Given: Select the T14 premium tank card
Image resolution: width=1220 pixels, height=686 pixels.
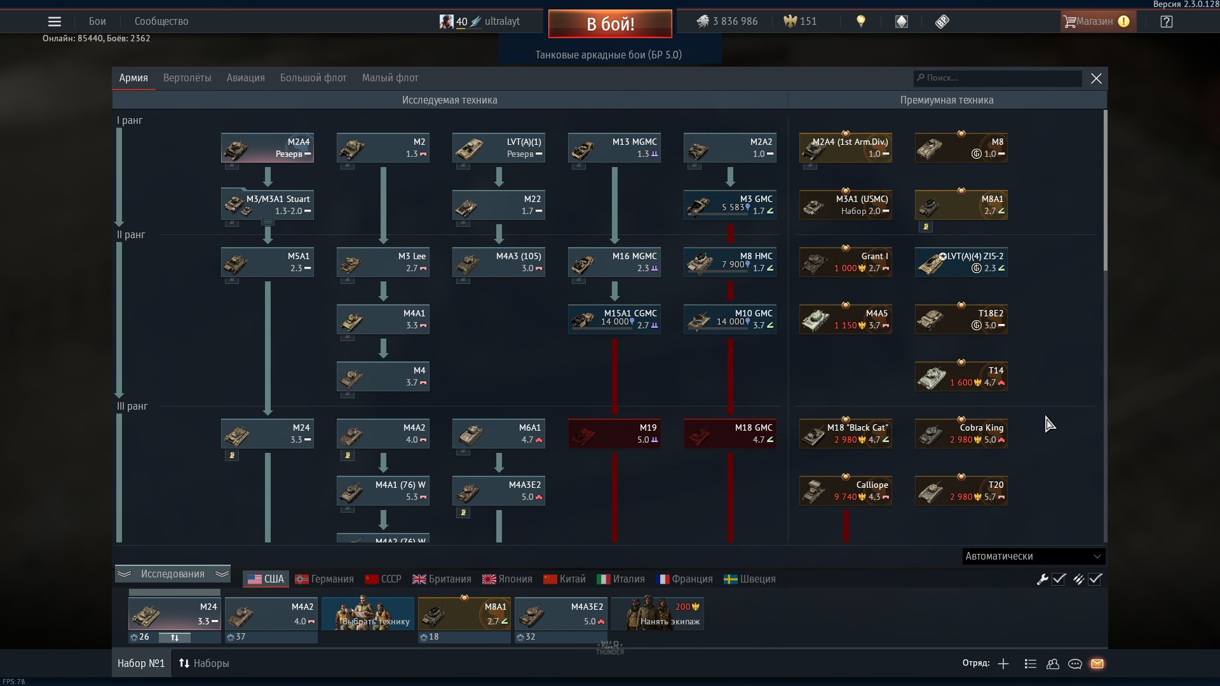Looking at the screenshot, I should pyautogui.click(x=961, y=377).
